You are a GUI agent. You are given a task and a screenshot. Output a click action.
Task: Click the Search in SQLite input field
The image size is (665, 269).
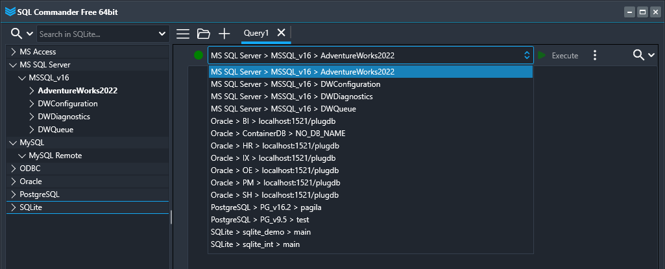97,34
